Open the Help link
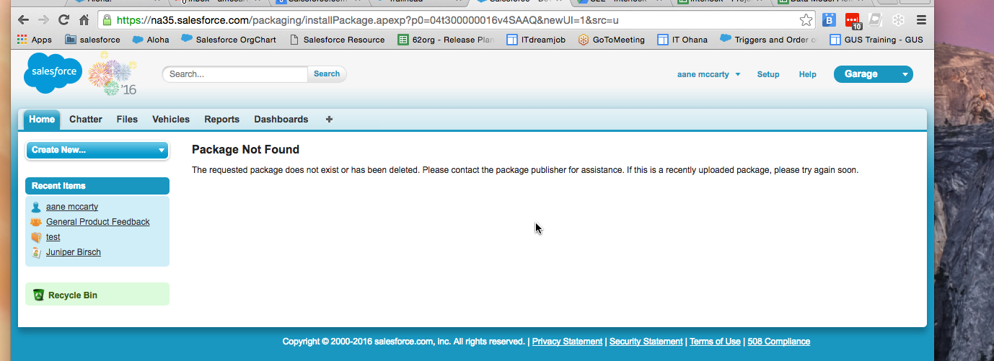Viewport: 994px width, 361px height. coord(808,74)
